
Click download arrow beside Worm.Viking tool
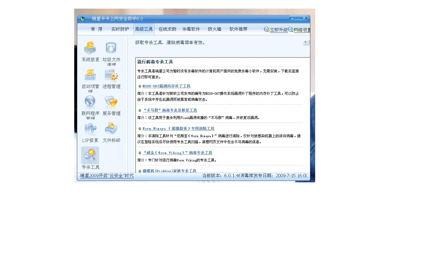[x=140, y=153]
